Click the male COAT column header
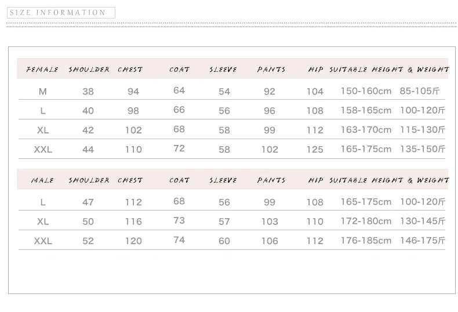The image size is (458, 312). pos(179,180)
